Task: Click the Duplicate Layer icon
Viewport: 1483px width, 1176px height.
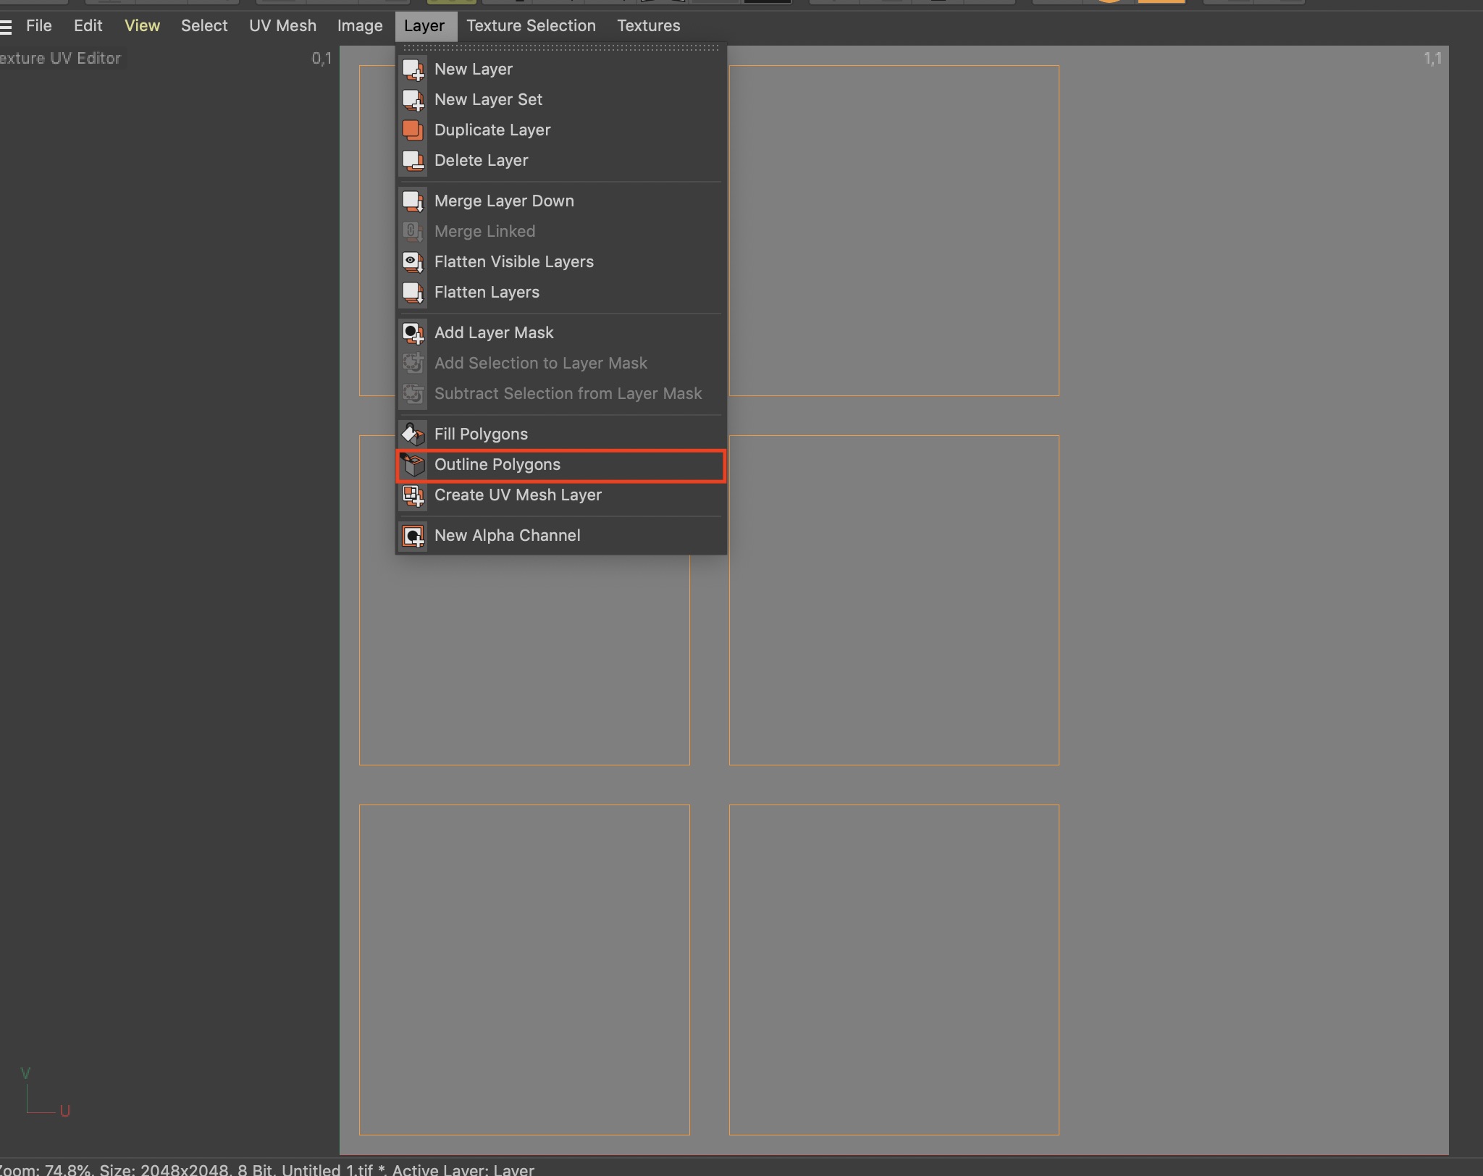Action: tap(413, 129)
